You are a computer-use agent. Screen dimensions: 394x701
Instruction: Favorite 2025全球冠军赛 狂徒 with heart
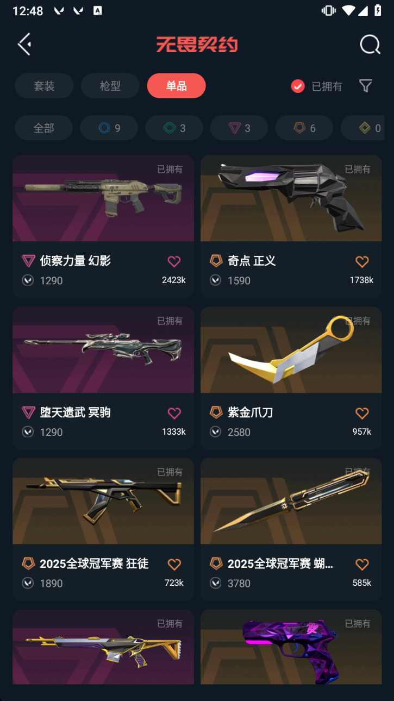174,564
